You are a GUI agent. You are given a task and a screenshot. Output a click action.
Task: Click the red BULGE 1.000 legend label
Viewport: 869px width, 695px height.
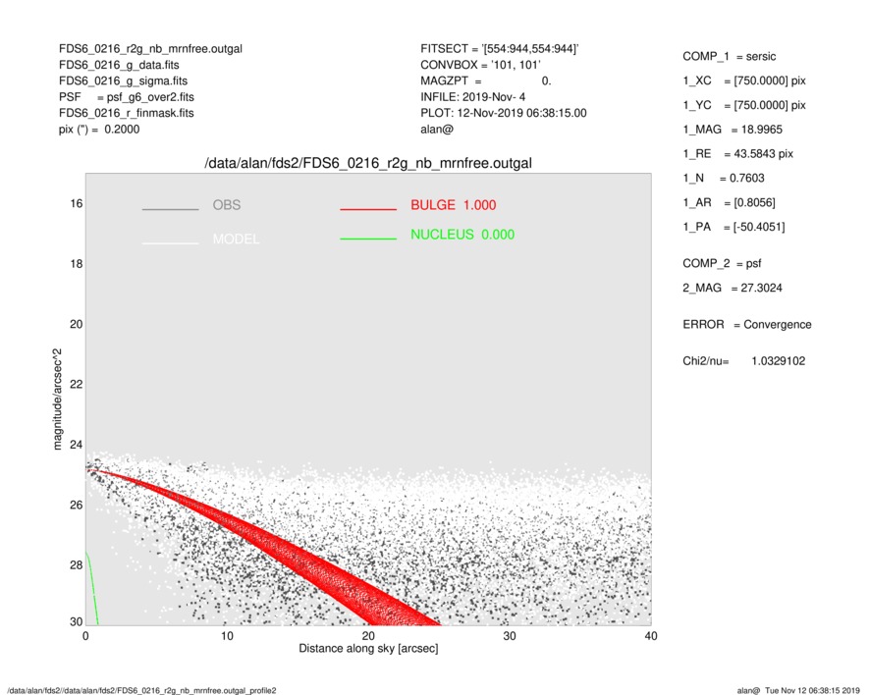(x=454, y=205)
